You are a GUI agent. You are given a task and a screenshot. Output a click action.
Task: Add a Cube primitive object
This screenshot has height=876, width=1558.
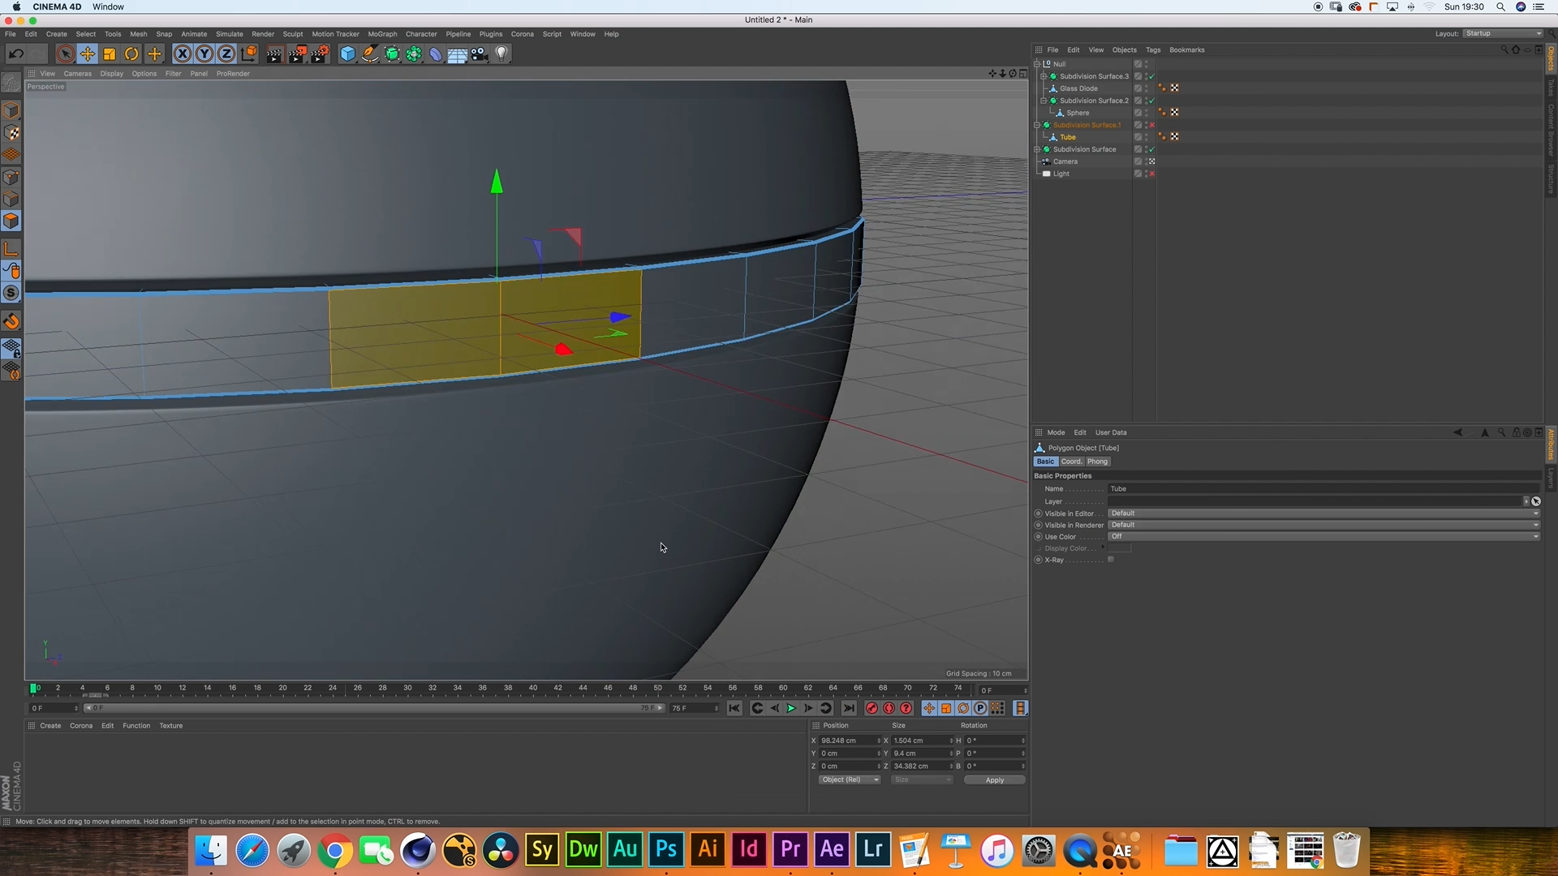click(x=347, y=54)
